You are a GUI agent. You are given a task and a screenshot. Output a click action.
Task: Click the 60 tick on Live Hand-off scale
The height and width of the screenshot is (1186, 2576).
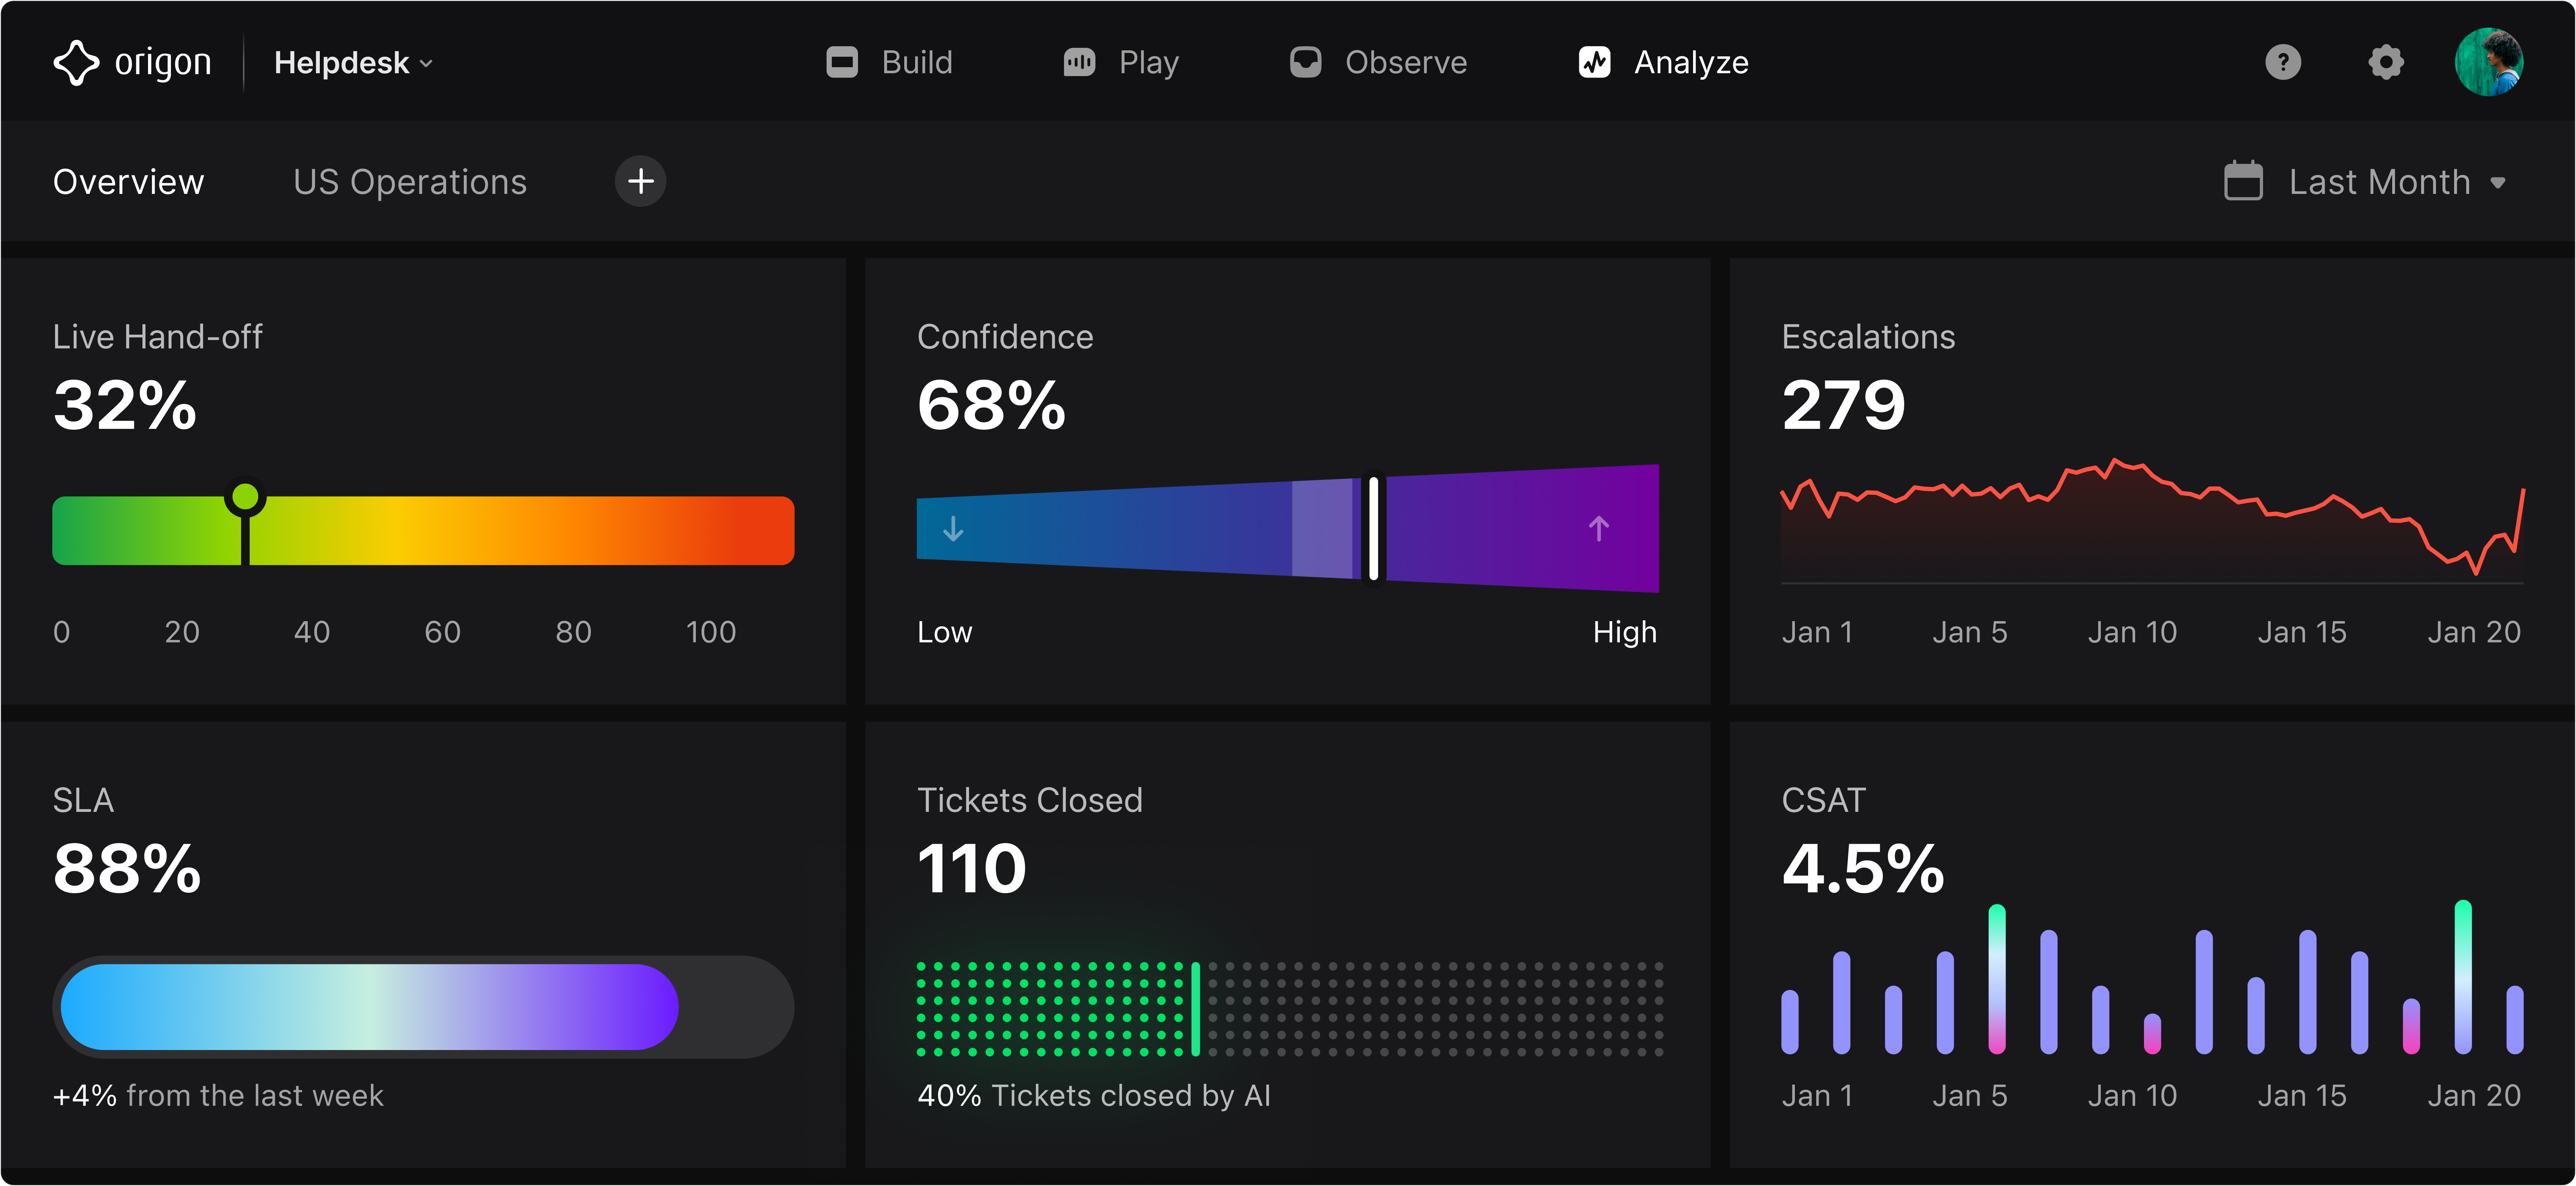[442, 632]
